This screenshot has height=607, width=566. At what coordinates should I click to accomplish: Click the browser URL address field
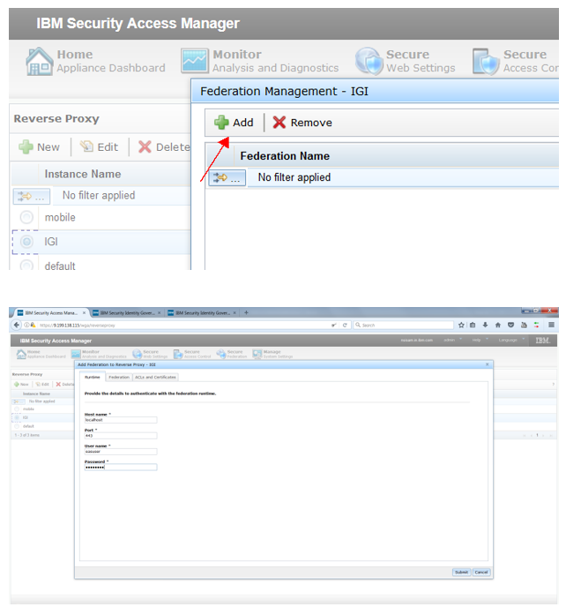pos(183,326)
